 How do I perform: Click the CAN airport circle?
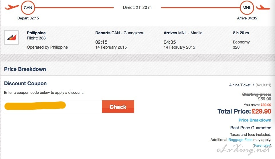28,8
